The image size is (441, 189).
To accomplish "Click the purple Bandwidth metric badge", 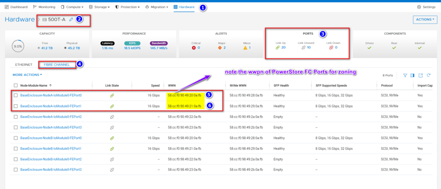I will pos(159,43).
